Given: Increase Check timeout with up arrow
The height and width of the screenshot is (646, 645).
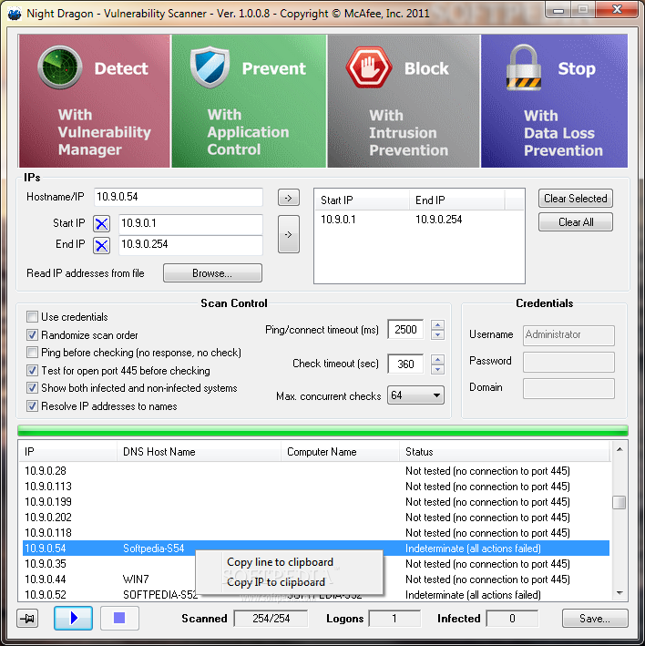Looking at the screenshot, I should coord(437,359).
